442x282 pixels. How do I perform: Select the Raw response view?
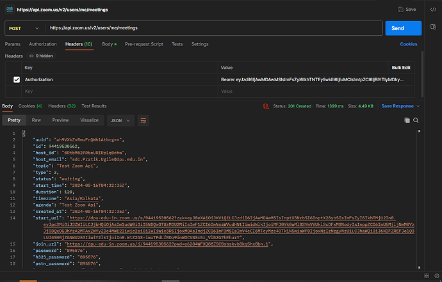37,120
